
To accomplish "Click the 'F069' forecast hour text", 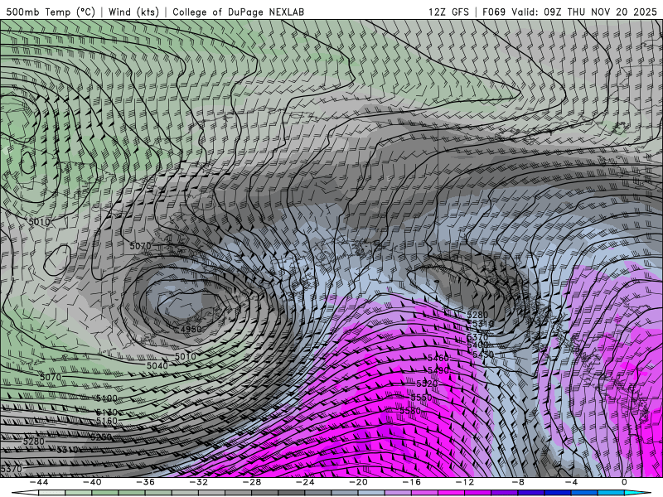I will tap(494, 12).
